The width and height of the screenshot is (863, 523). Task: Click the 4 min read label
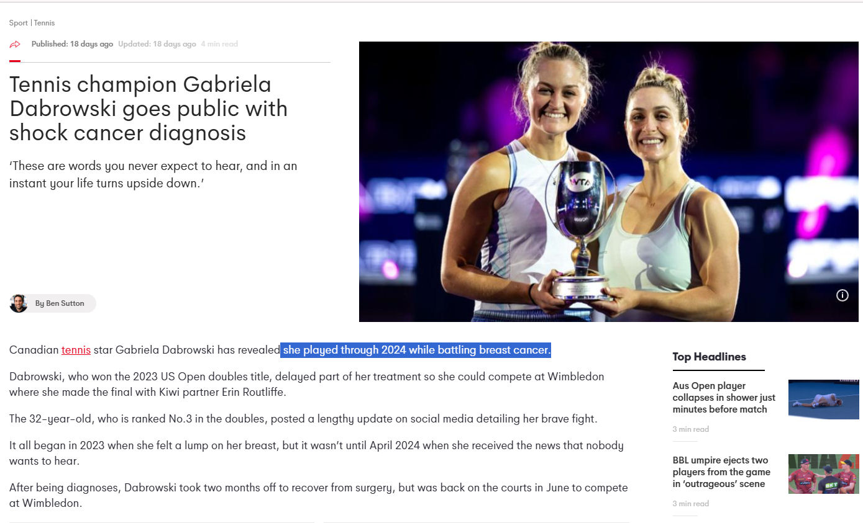(219, 44)
